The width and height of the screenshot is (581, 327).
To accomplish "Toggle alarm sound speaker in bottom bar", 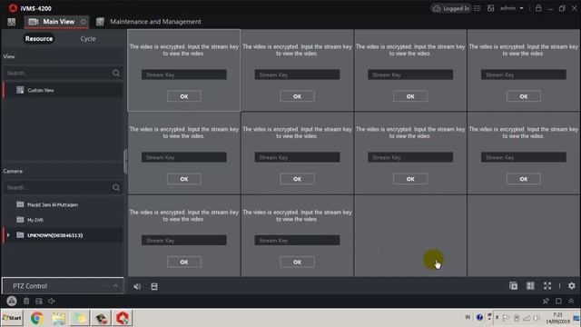I will [x=52, y=301].
